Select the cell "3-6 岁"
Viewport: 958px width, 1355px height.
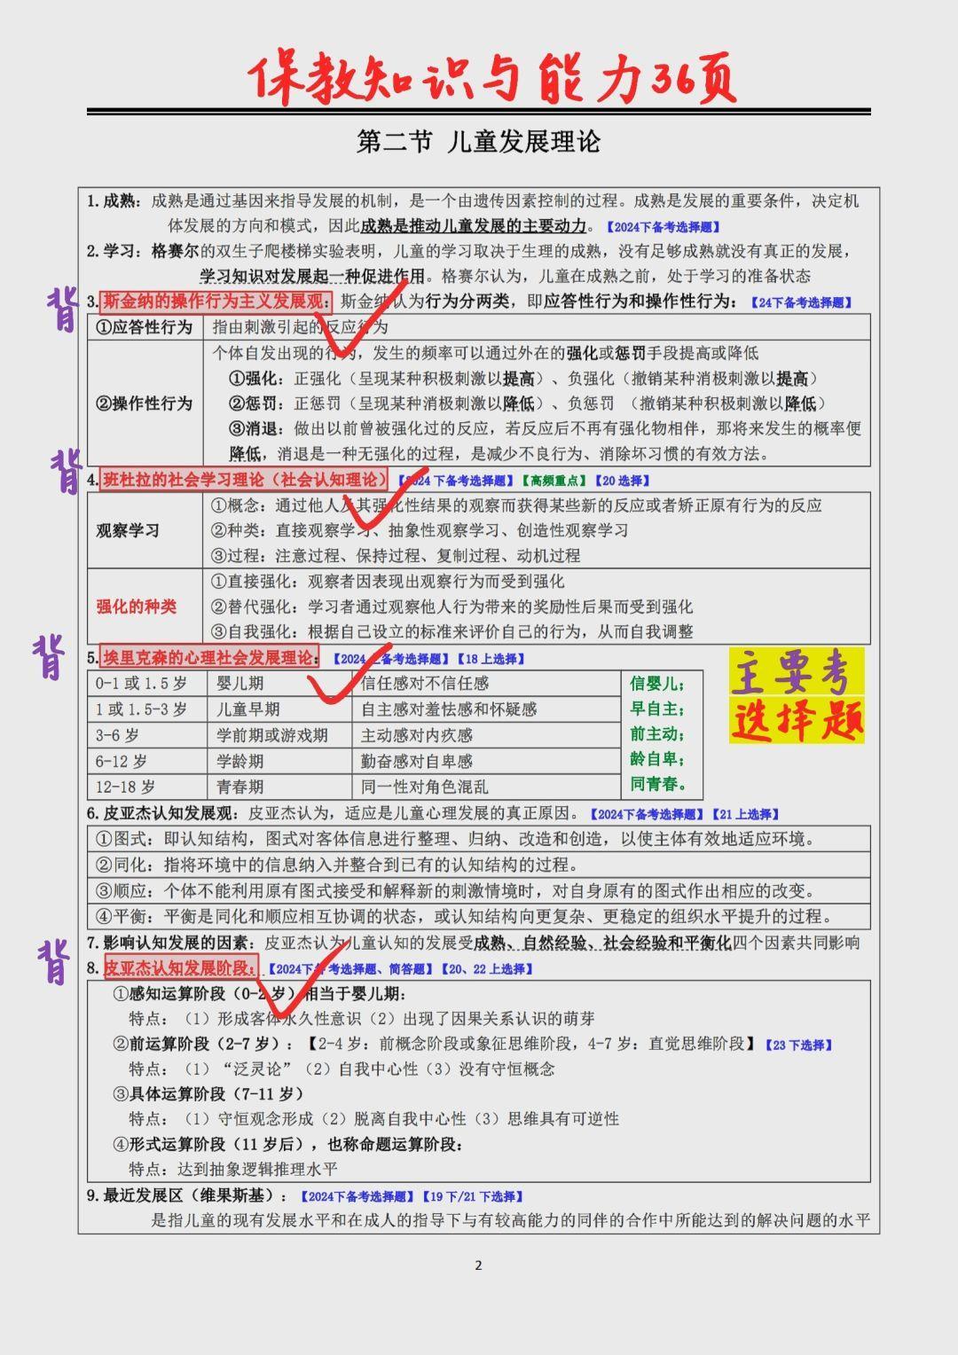(149, 735)
